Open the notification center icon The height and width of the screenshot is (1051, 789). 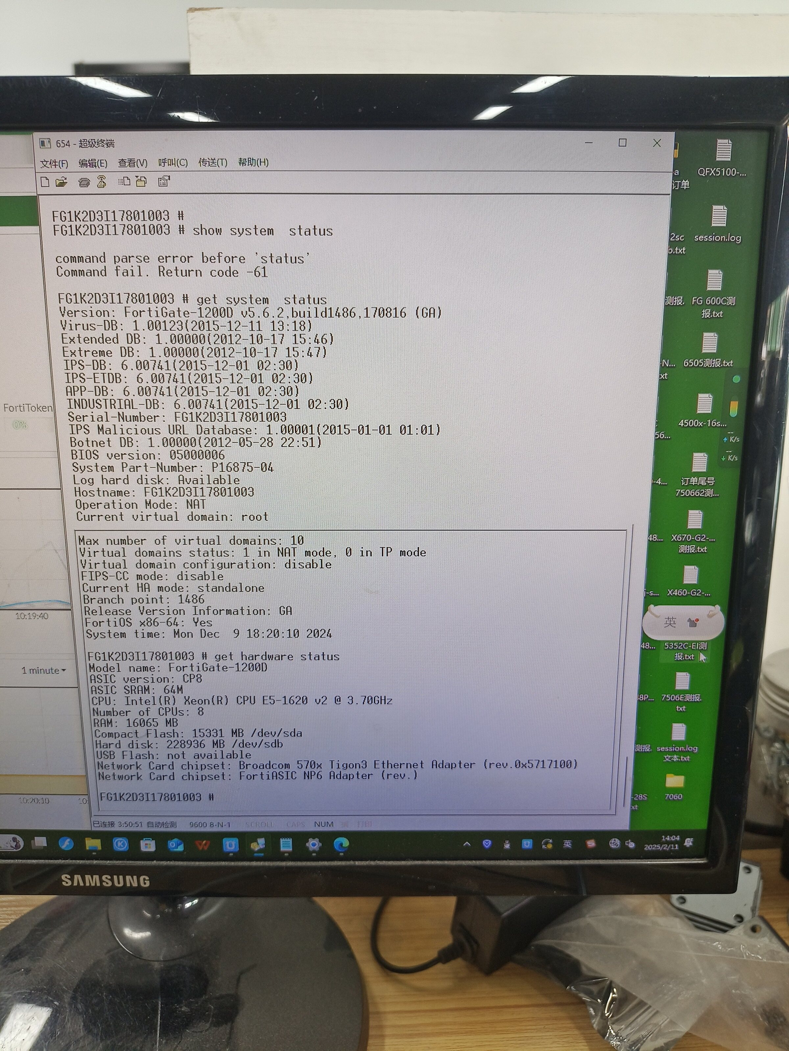tap(689, 842)
